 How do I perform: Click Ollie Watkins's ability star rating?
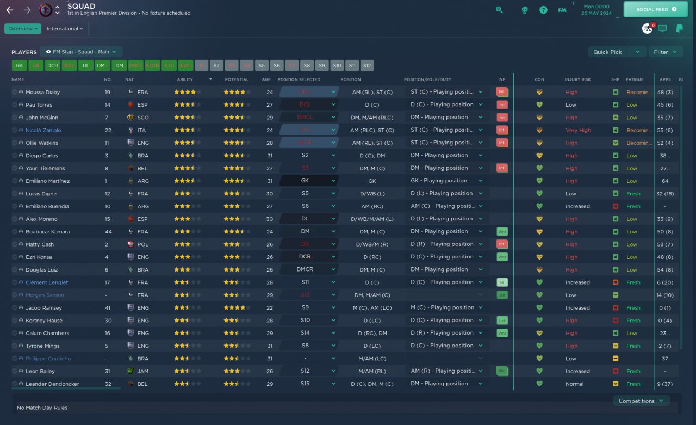point(188,143)
